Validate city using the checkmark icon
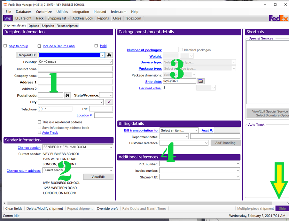289x221 pixels. (x=109, y=102)
